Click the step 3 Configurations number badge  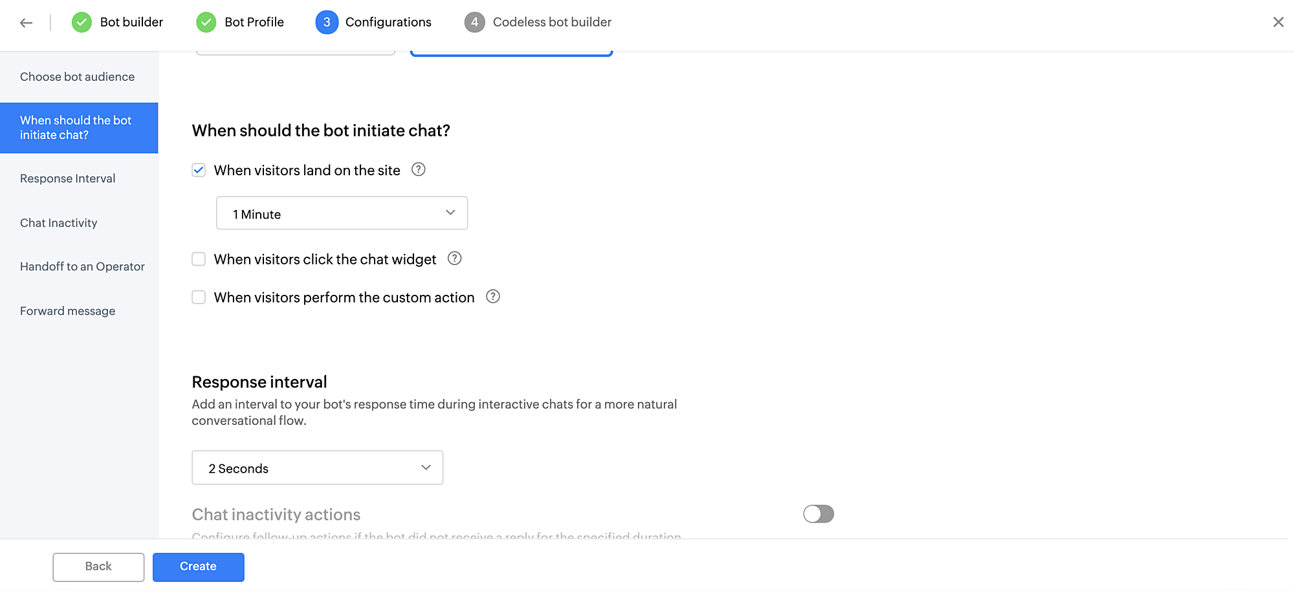(x=327, y=22)
